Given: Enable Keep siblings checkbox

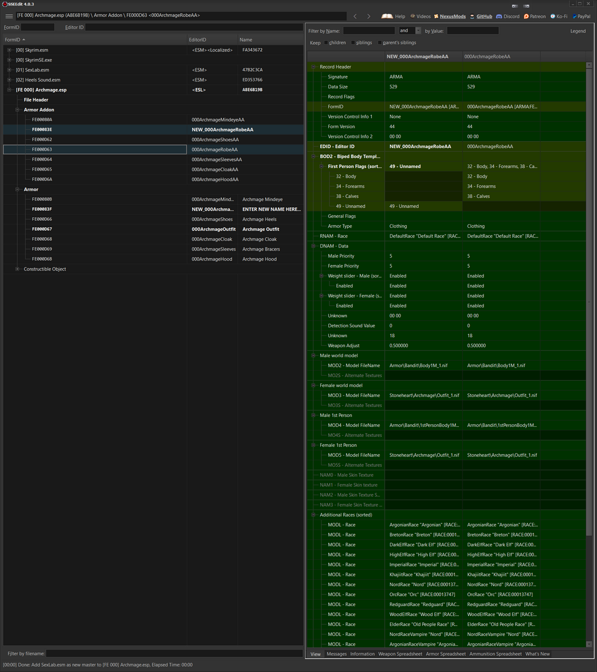Looking at the screenshot, I should pyautogui.click(x=353, y=43).
